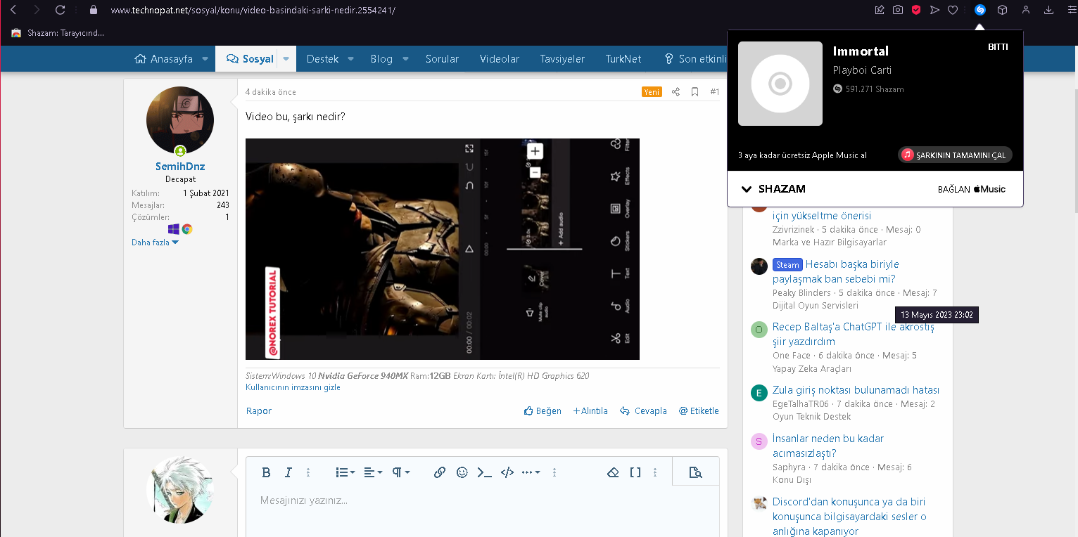Open the emoji smiley picker in the editor
The image size is (1078, 537).
click(462, 472)
